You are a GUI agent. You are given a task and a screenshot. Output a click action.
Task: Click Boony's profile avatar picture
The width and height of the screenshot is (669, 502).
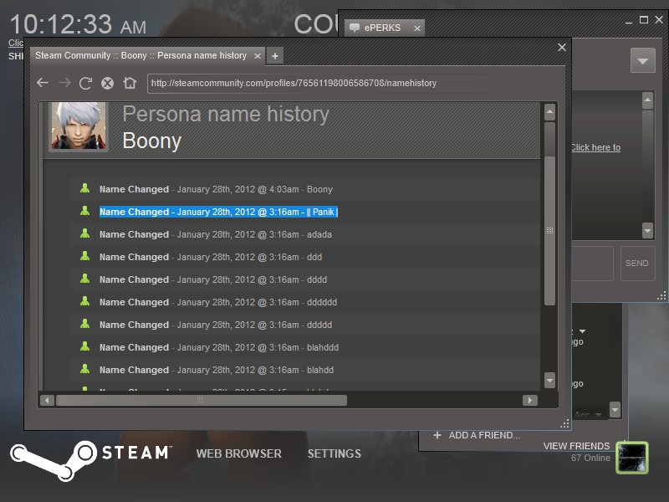coord(79,126)
